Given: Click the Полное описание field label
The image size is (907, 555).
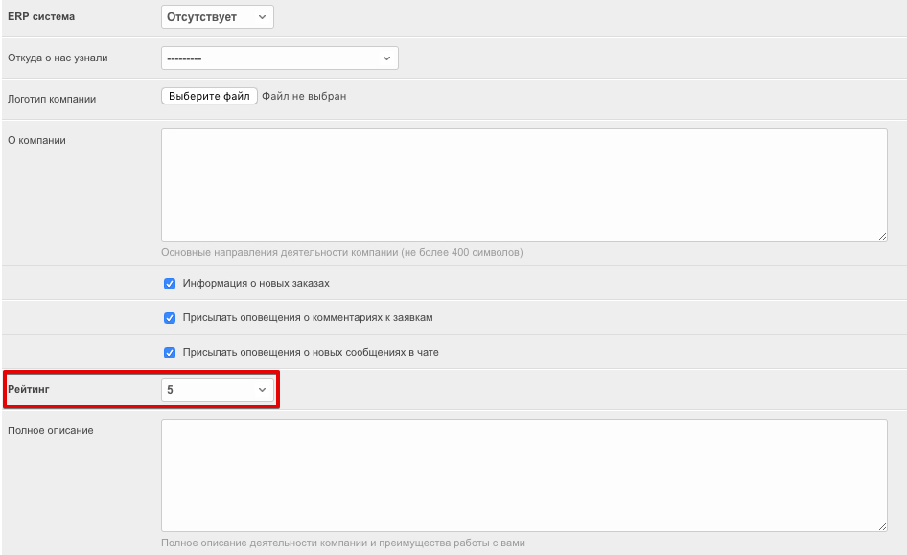Looking at the screenshot, I should pyautogui.click(x=51, y=430).
